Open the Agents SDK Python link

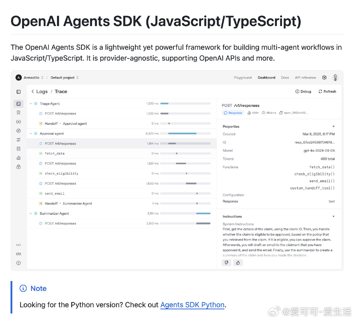(192, 305)
